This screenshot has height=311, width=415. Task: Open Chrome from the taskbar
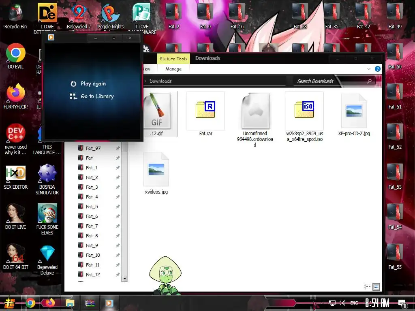click(30, 303)
